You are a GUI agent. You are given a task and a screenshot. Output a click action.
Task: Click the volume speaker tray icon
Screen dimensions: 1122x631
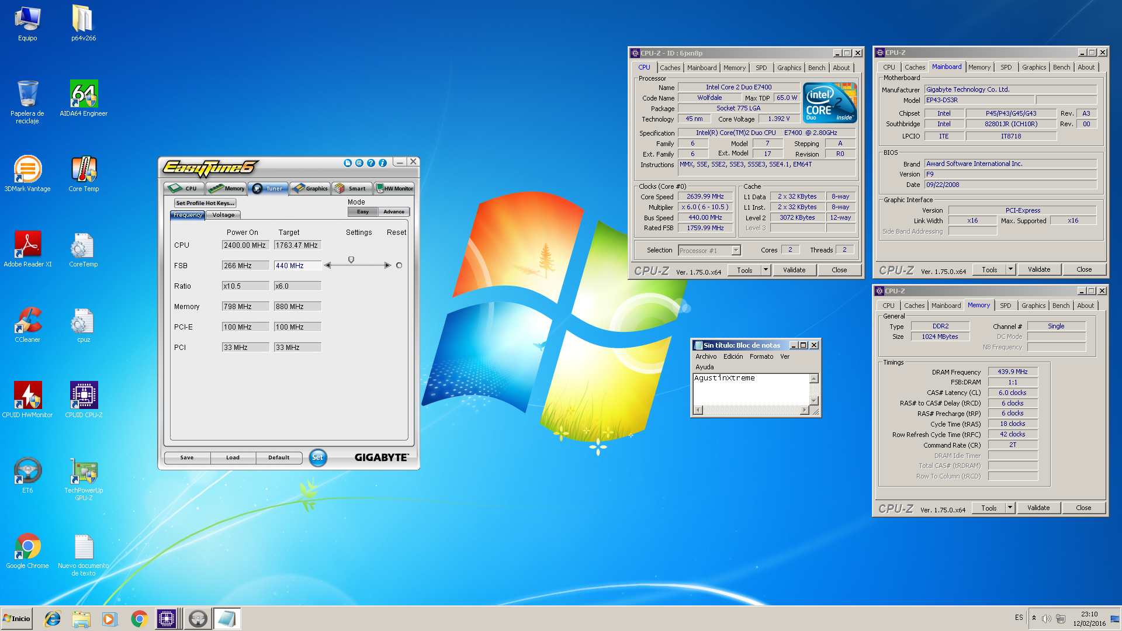tap(1046, 618)
